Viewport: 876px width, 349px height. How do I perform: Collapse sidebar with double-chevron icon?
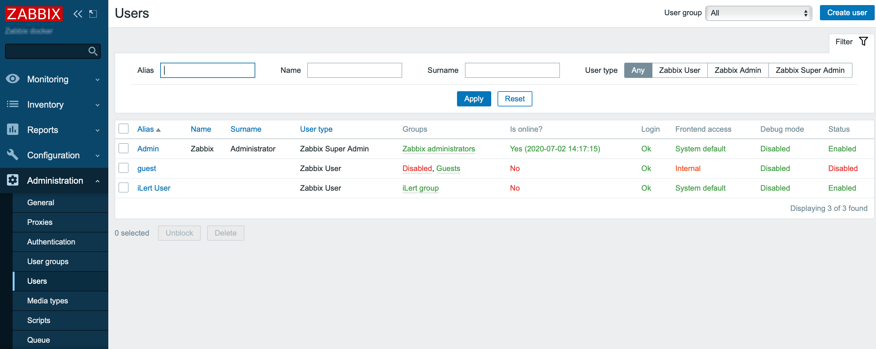pos(78,14)
